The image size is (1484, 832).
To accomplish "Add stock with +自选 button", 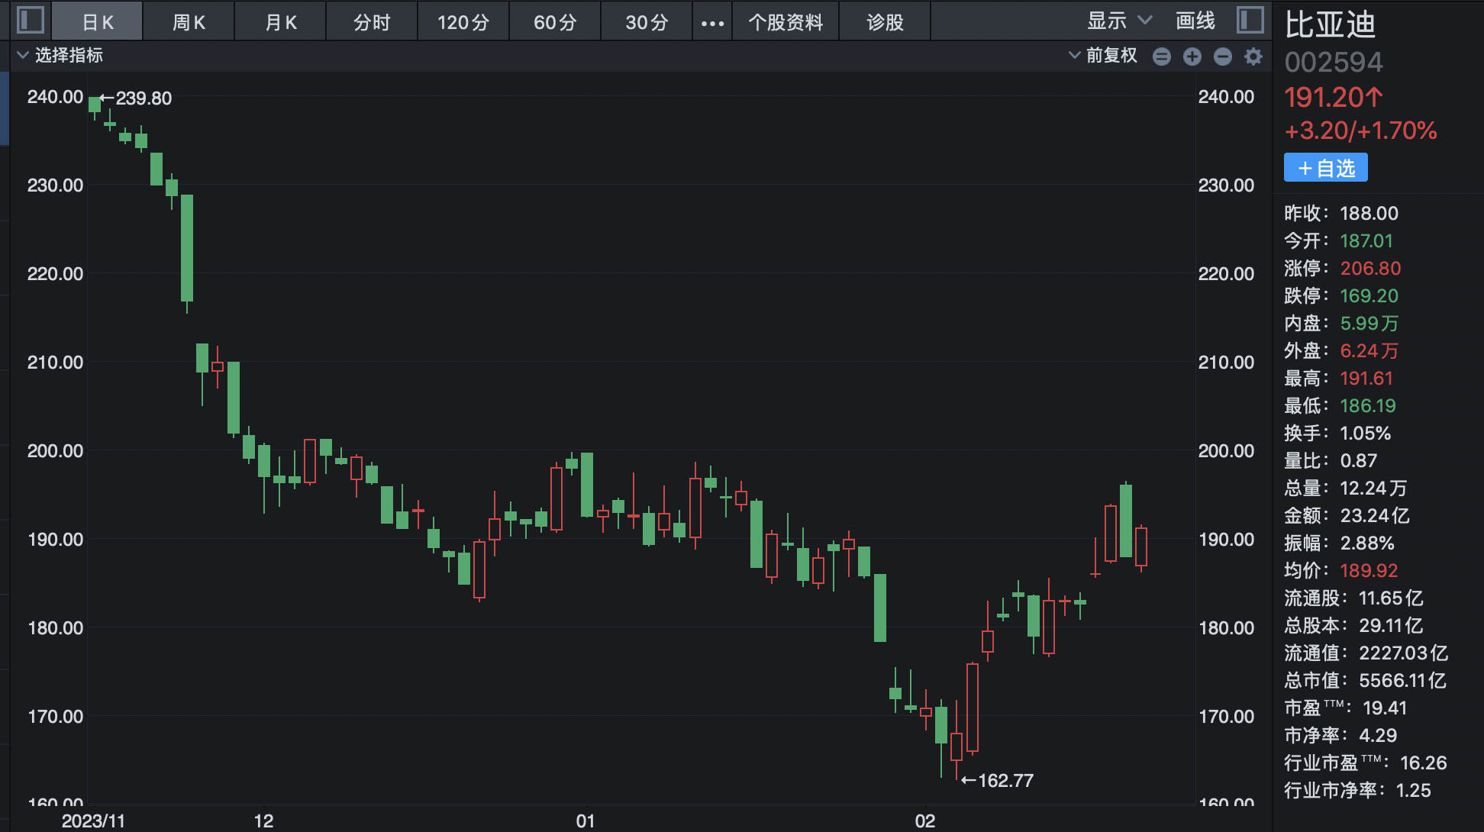I will coord(1325,168).
